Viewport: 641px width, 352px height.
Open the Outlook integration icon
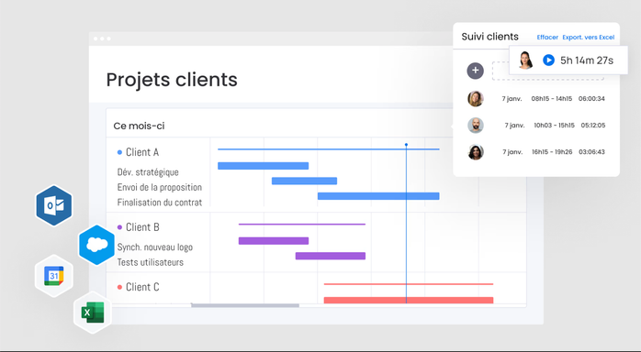pyautogui.click(x=54, y=205)
